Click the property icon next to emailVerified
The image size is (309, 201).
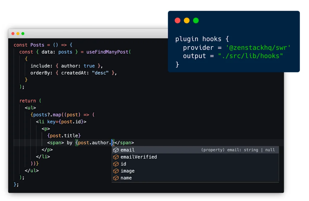click(116, 157)
